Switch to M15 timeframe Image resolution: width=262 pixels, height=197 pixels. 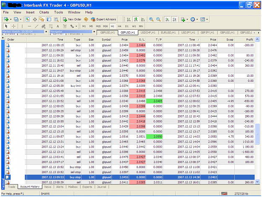98,26
